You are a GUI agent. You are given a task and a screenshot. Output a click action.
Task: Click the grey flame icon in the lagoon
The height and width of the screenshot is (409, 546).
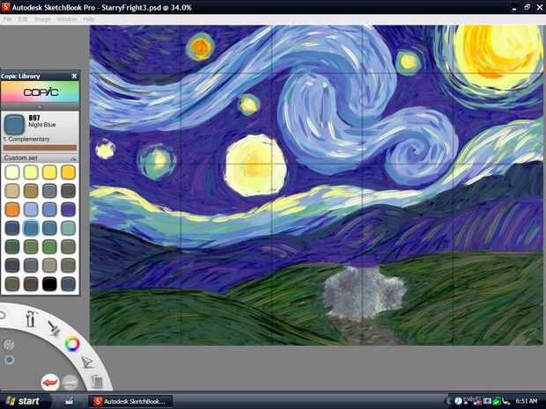(x=8, y=345)
